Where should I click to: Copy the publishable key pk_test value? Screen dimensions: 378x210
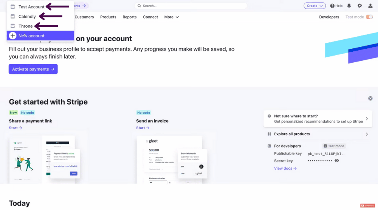(326, 154)
